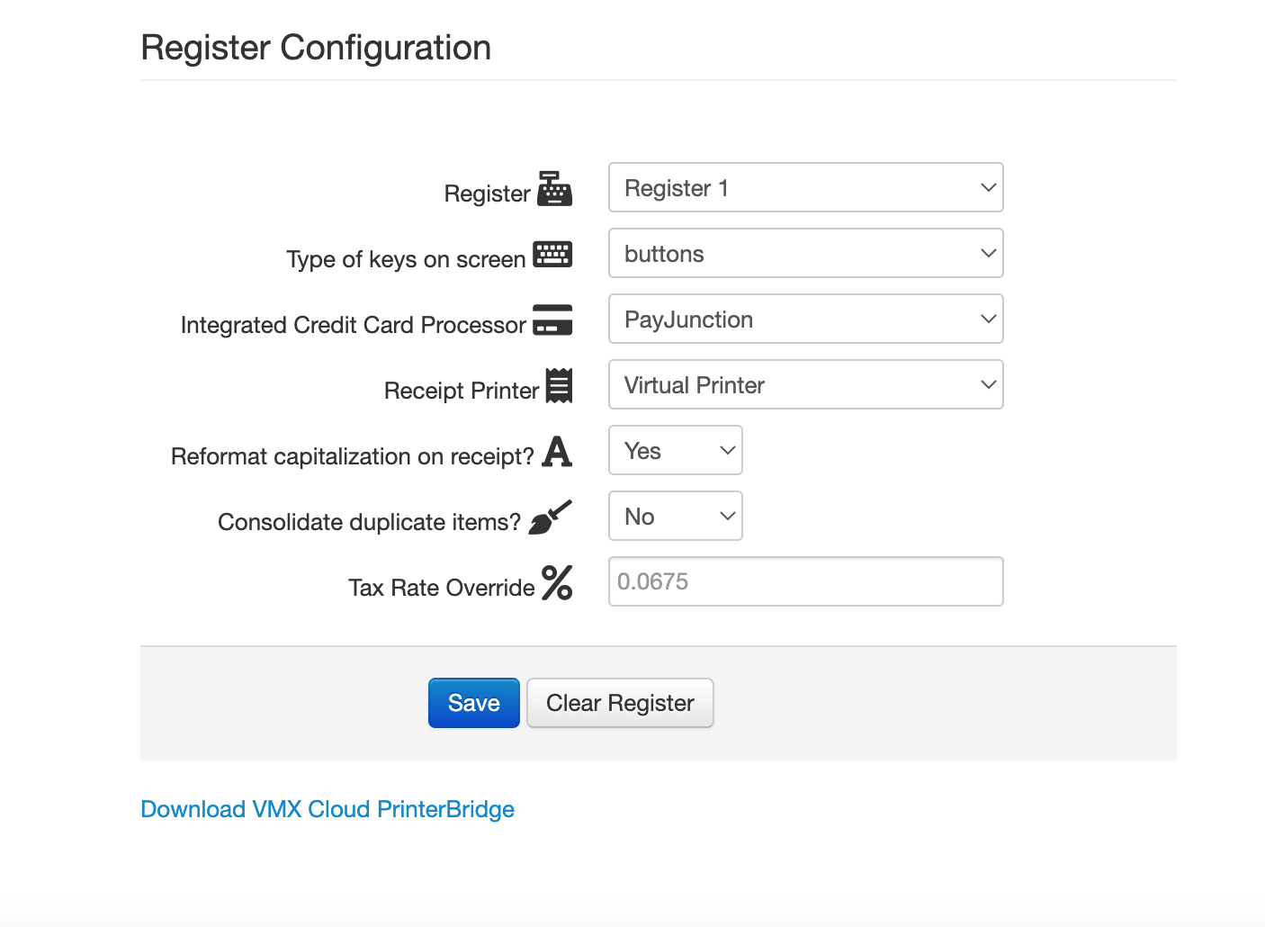Click the Register Configuration page heading
This screenshot has width=1265, height=927.
click(x=316, y=48)
